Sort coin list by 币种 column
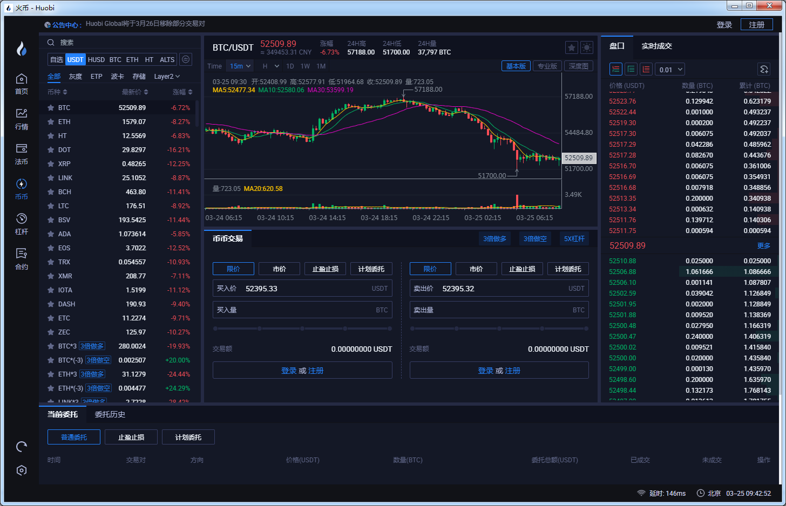This screenshot has width=786, height=506. click(57, 92)
